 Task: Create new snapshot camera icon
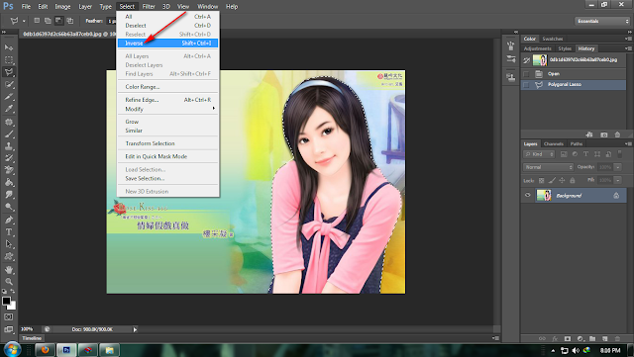pos(603,134)
